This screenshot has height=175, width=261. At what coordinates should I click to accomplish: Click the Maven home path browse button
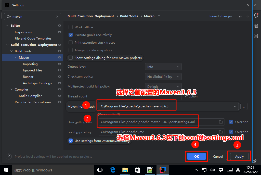point(244,106)
